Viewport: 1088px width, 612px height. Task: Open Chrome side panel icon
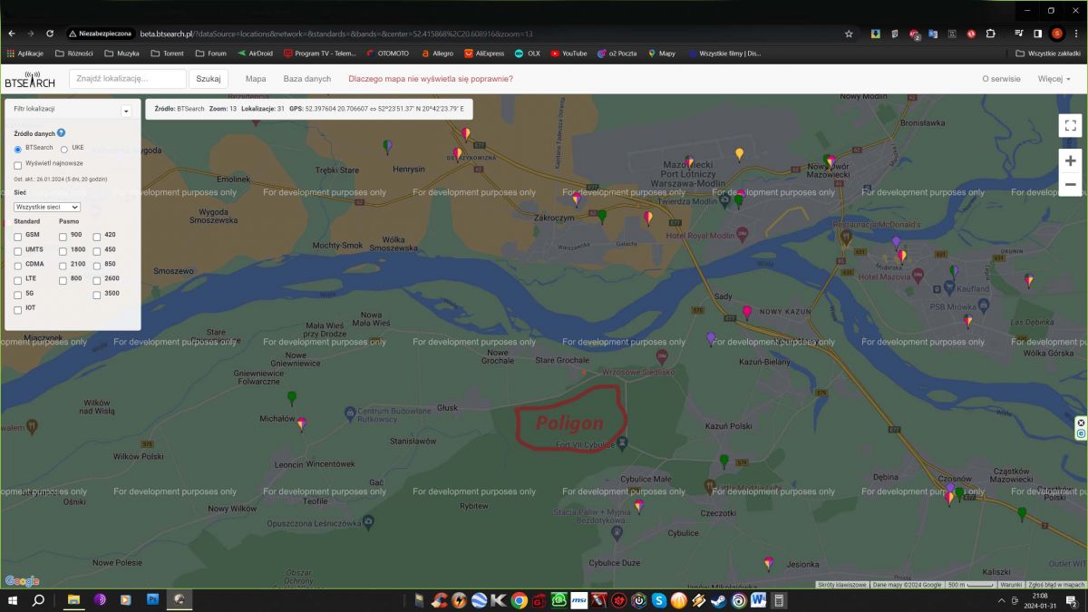pos(1038,34)
